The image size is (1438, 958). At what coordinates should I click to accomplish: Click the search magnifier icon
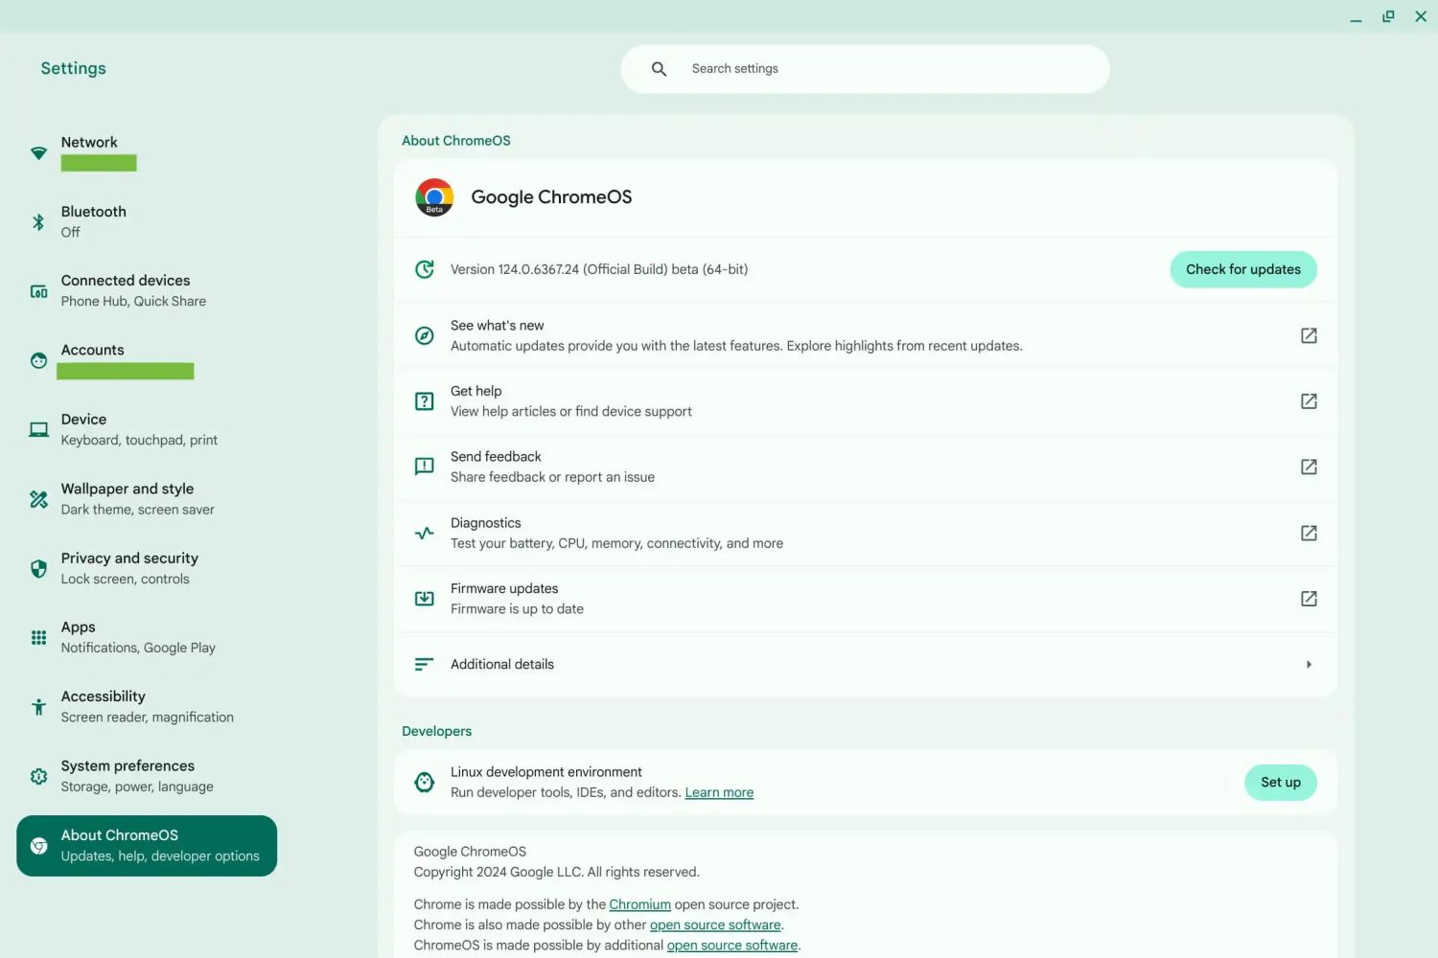tap(659, 69)
